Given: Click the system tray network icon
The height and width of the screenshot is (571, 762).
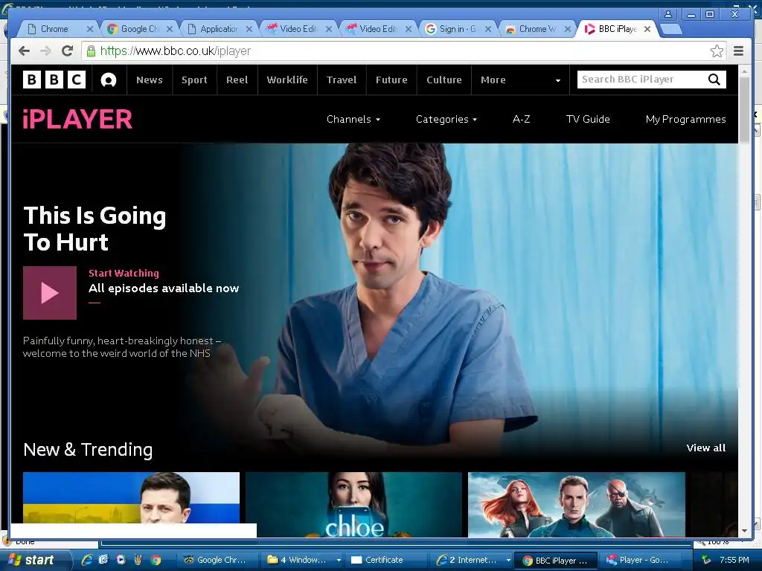Looking at the screenshot, I should [706, 560].
